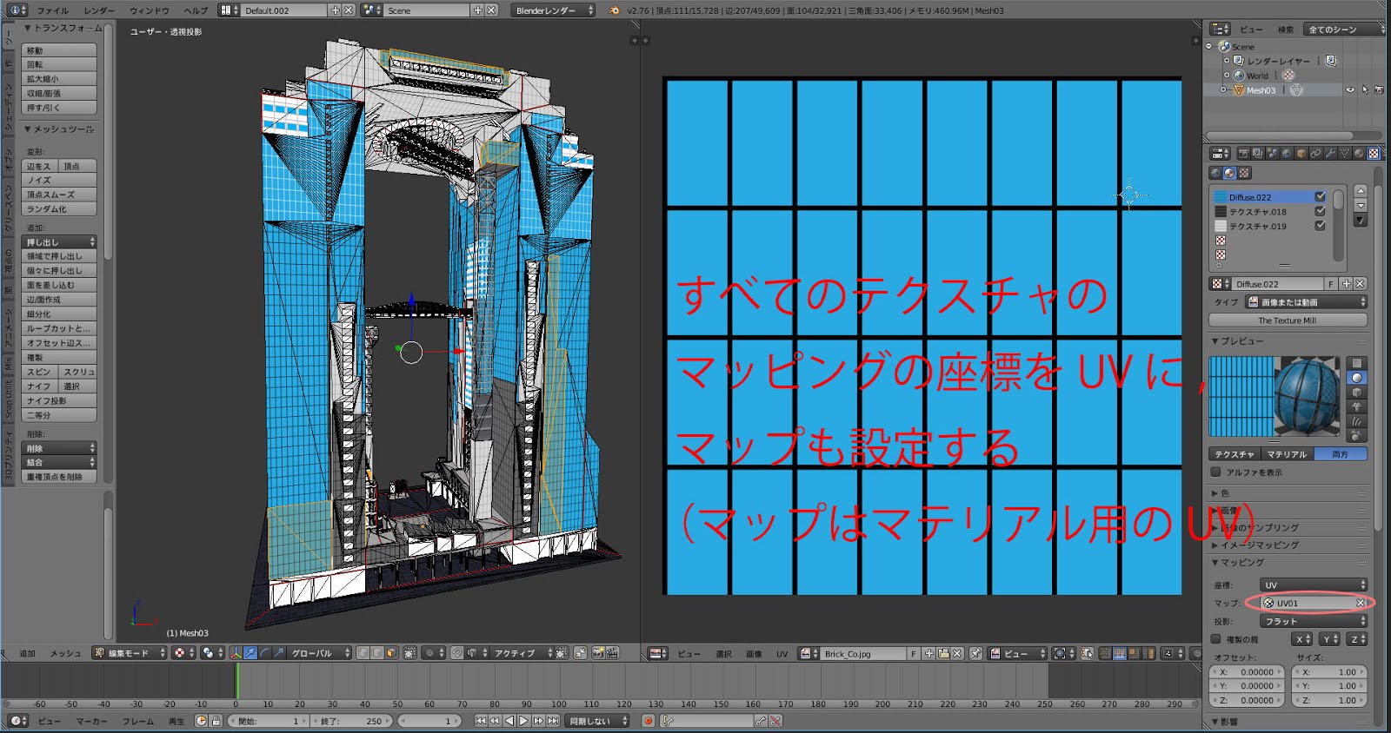Click the UV01 map field
1391x733 pixels.
click(x=1314, y=603)
